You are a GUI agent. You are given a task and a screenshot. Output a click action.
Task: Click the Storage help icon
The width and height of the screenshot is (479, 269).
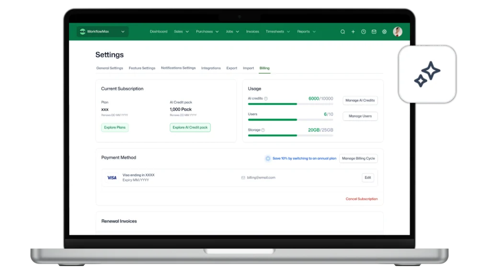click(x=263, y=130)
